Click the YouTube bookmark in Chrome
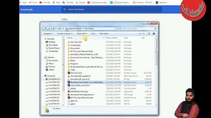Viewport: 211px width, 118px height. click(x=45, y=2)
